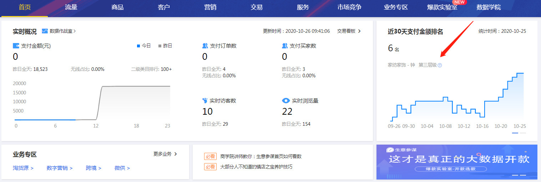Screen dimensions: 541x182
Task: Open the 流量 tab
Action: [x=71, y=7]
